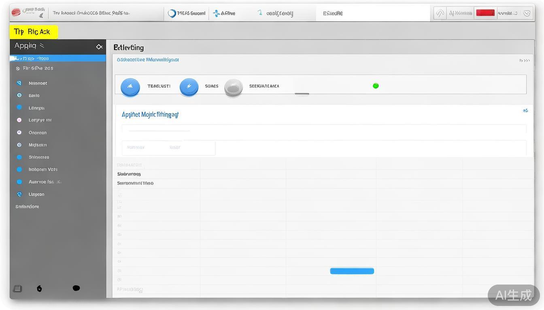Click the blue round icon beside TEAGLUSTI
This screenshot has width=544, height=310.
click(130, 86)
